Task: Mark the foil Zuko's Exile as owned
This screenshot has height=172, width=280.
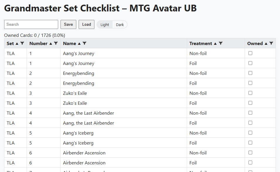Action: [250, 103]
